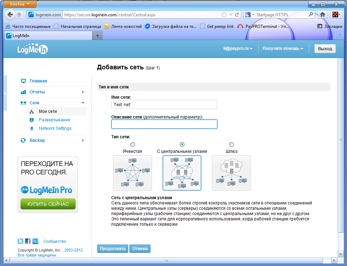Click the Описание сети input field
Screen dimensions: 347x266
pos(164,124)
